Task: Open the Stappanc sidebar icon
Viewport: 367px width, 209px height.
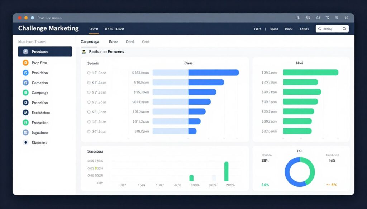Action: click(x=25, y=143)
